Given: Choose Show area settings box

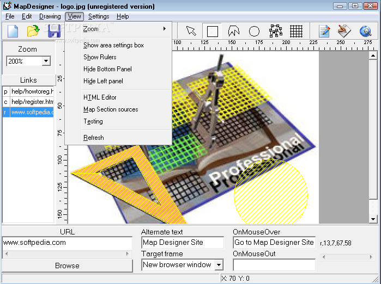Looking at the screenshot, I should [119, 45].
